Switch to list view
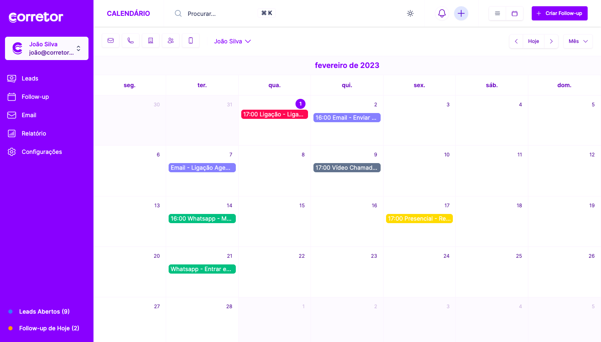 tap(497, 13)
